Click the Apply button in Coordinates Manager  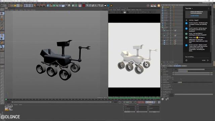(x=154, y=112)
